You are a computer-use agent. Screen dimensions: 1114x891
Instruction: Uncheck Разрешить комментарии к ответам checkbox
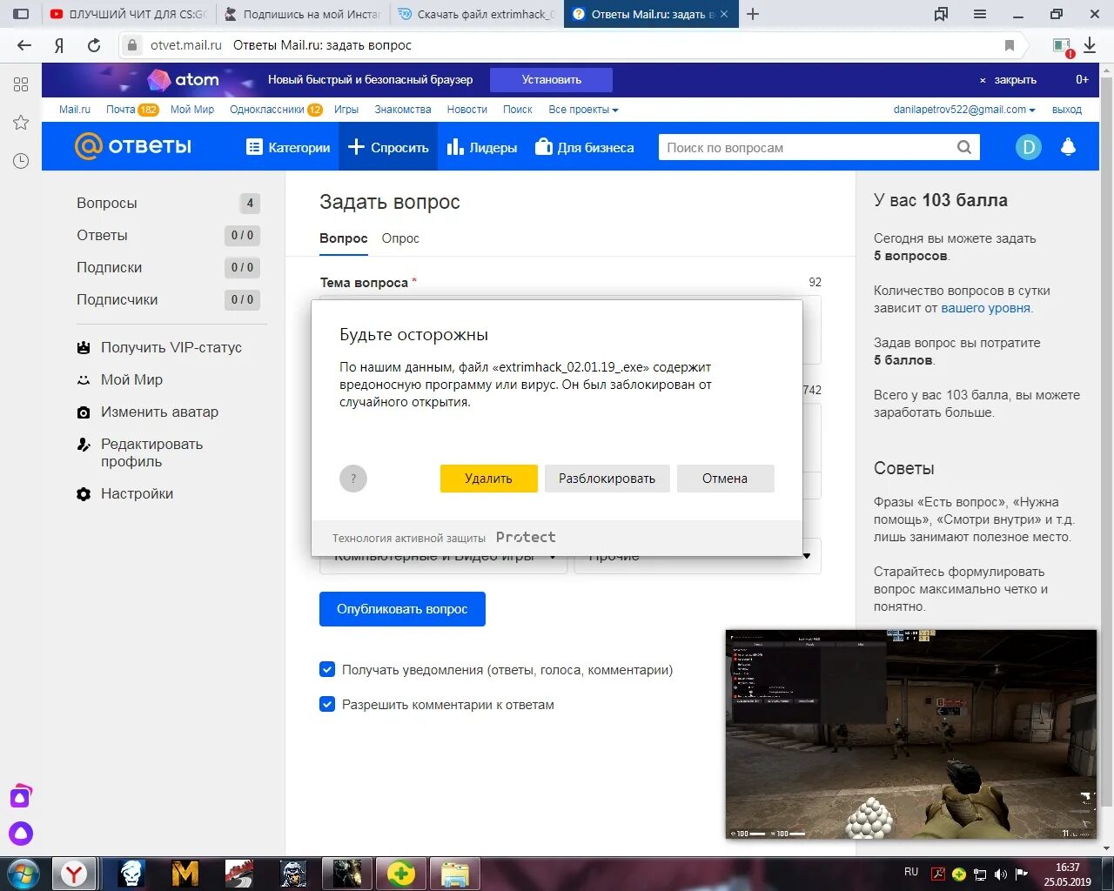tap(327, 704)
